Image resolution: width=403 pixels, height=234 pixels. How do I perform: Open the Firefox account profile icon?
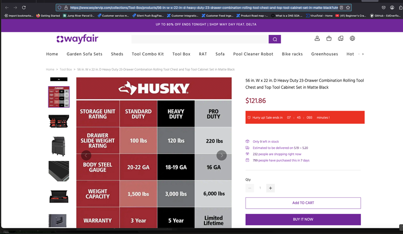392,8
